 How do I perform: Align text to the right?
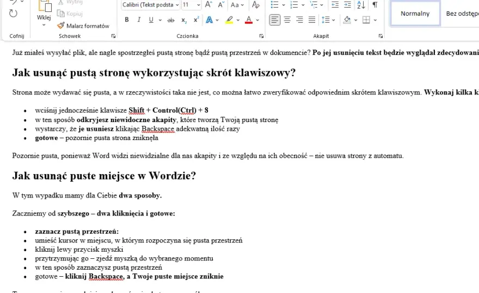coord(300,20)
